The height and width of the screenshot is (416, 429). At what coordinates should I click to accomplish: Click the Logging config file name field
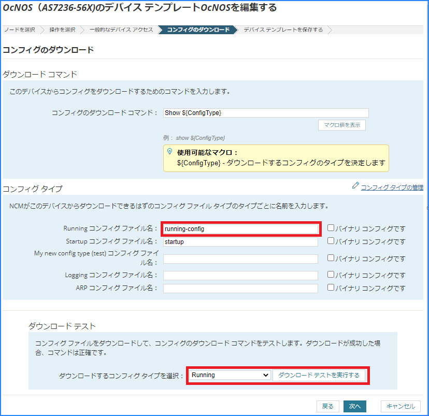click(240, 276)
